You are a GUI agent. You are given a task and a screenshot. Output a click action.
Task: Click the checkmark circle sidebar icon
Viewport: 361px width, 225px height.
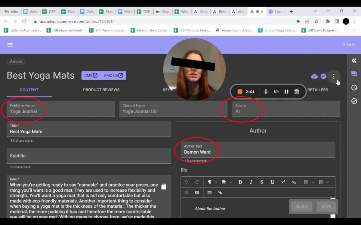tap(354, 101)
